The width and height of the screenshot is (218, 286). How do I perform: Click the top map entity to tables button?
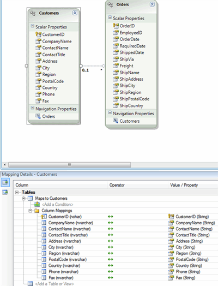pyautogui.click(x=5, y=182)
